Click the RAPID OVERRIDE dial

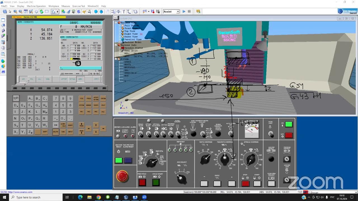206,159
